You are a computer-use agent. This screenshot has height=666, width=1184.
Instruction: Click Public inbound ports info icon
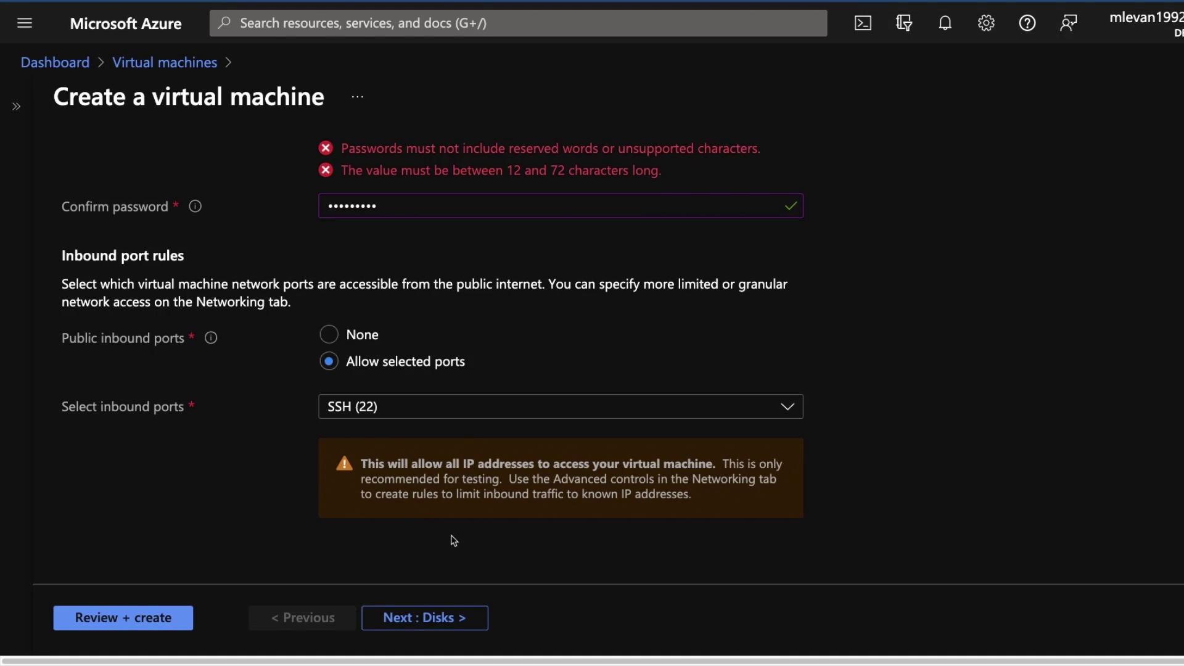(x=211, y=338)
